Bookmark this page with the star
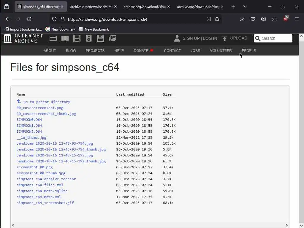The image size is (304, 228). coord(217,19)
